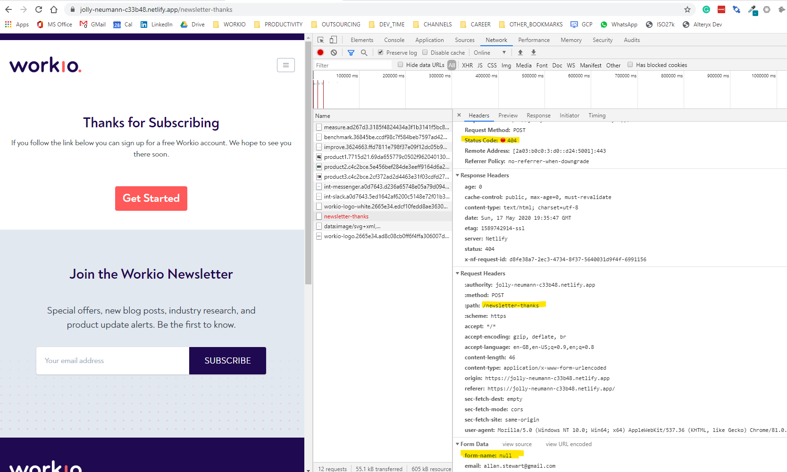787x472 pixels.
Task: Select the All request type filter
Action: [x=452, y=65]
